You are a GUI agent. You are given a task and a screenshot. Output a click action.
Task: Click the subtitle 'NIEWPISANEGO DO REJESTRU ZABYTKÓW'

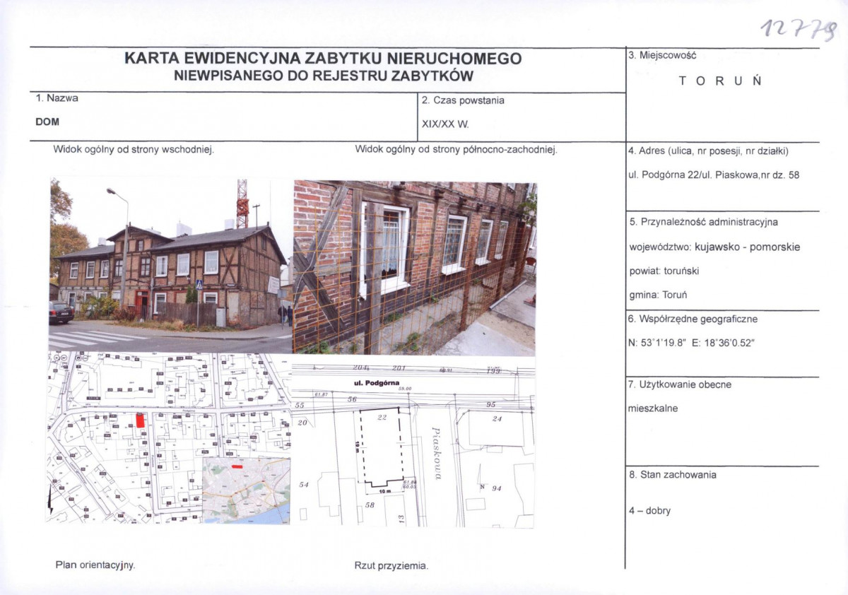click(324, 76)
